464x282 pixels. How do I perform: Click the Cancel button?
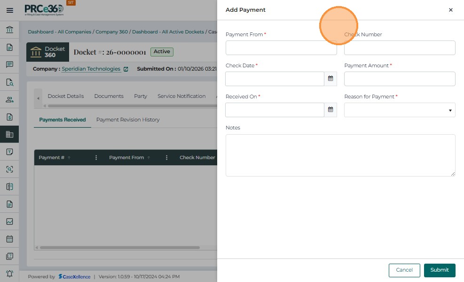point(404,270)
